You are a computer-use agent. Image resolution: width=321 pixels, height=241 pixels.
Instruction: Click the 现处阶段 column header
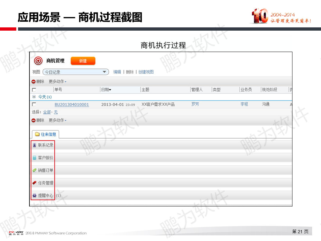(x=270, y=90)
